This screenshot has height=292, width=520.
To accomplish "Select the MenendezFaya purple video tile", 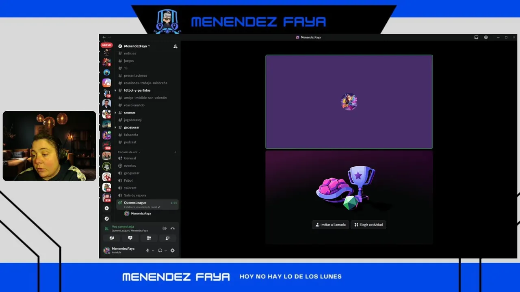I will pyautogui.click(x=349, y=102).
